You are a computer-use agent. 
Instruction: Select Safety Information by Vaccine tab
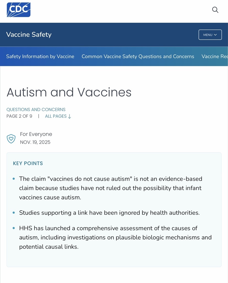coord(40,56)
